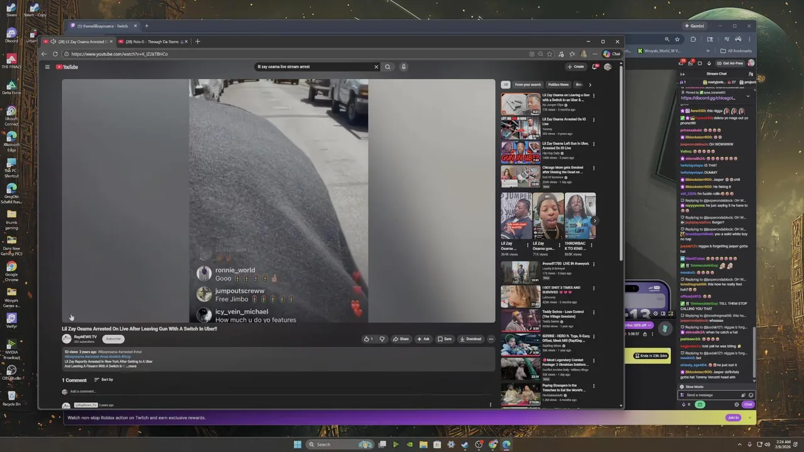804x452 pixels.
Task: Download the video with Download button
Action: tap(470, 339)
